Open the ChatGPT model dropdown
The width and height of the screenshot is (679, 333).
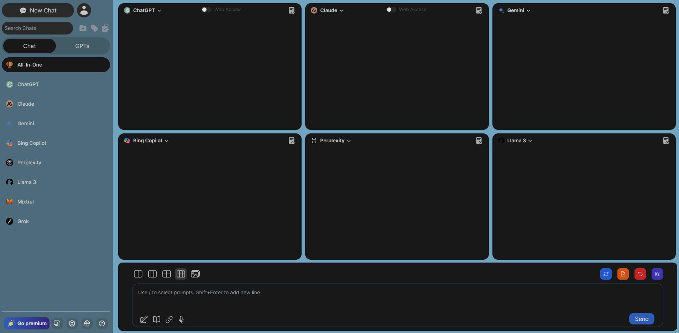click(159, 10)
